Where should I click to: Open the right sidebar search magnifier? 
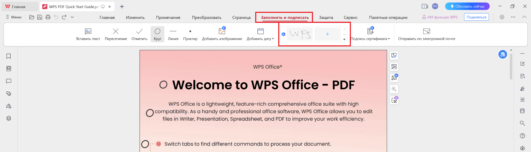(522, 123)
